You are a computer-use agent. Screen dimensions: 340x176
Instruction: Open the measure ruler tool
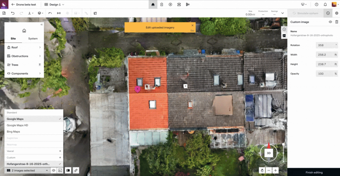coord(76,170)
